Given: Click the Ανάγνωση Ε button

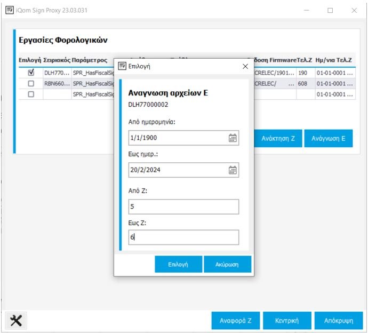Looking at the screenshot, I should point(329,138).
